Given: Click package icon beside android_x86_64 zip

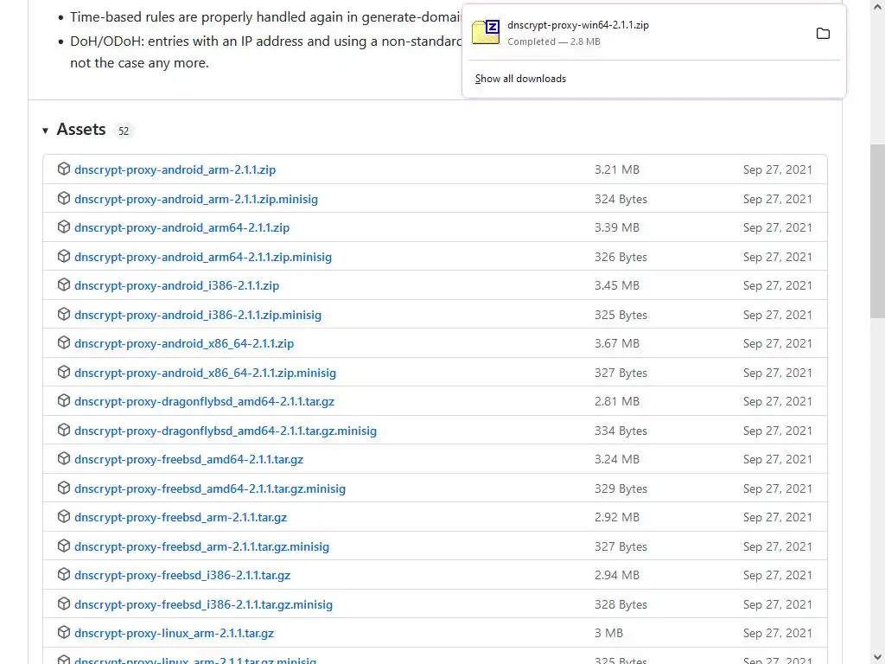Looking at the screenshot, I should 63,343.
